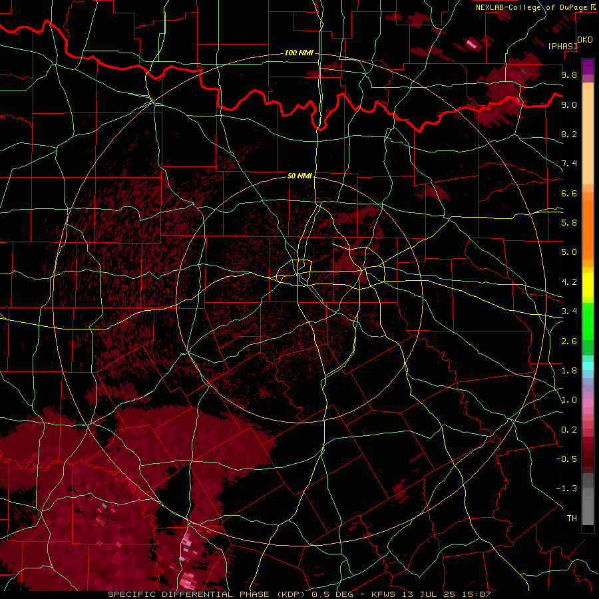Click the 6.6 scale value
Image resolution: width=599 pixels, height=599 pixels.
click(569, 193)
